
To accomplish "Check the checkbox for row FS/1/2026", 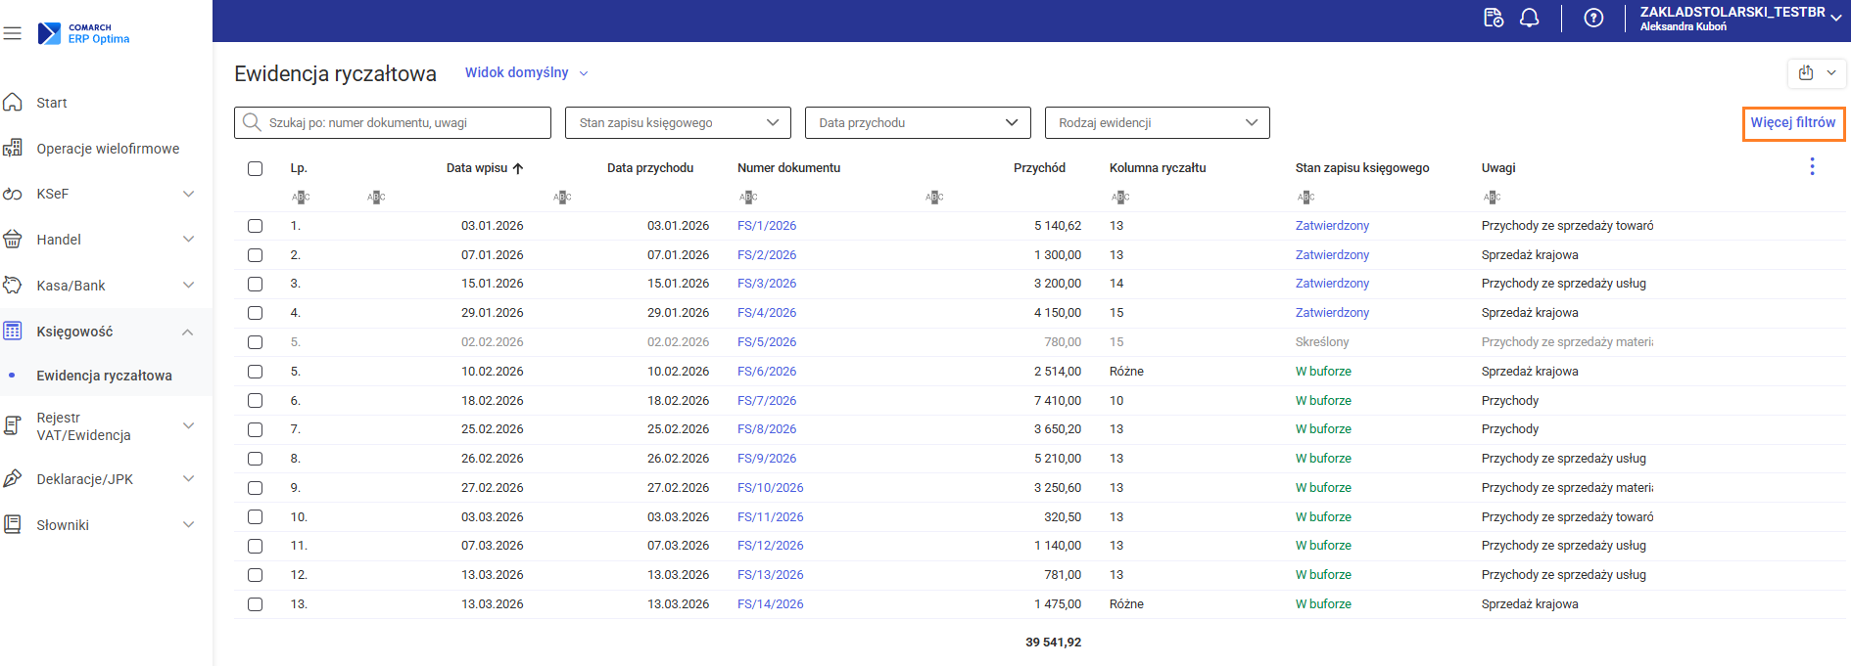I will click(256, 226).
